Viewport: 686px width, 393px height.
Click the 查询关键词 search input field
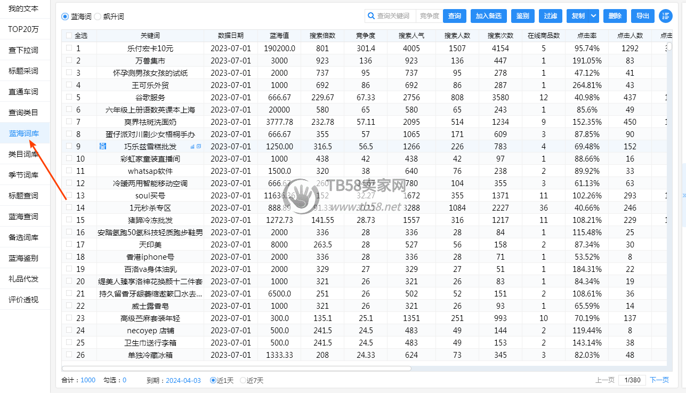coord(394,16)
